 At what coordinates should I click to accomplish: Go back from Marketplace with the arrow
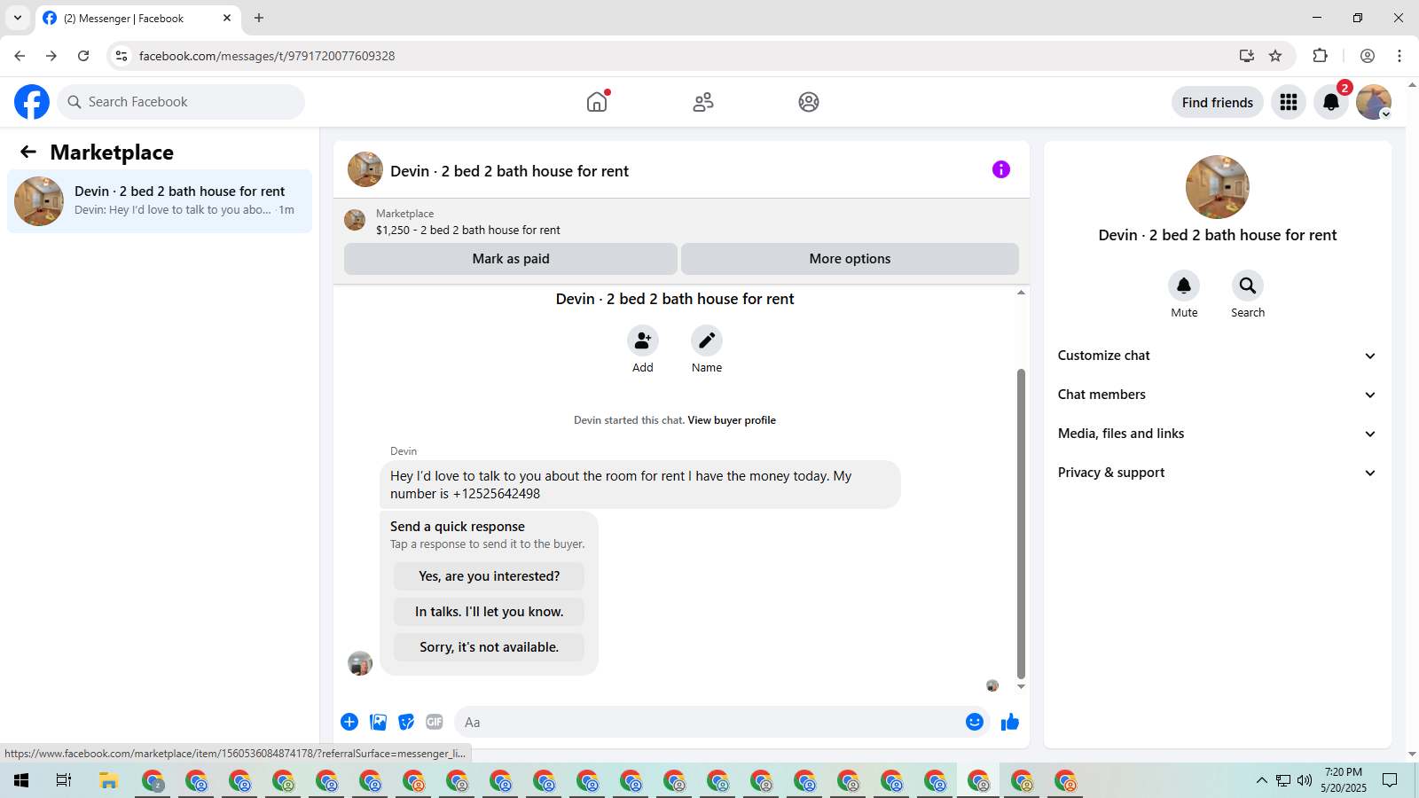pos(28,152)
